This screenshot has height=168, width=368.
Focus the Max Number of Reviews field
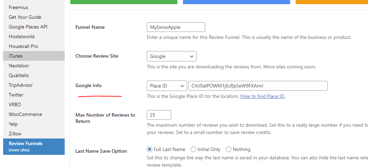159,115
